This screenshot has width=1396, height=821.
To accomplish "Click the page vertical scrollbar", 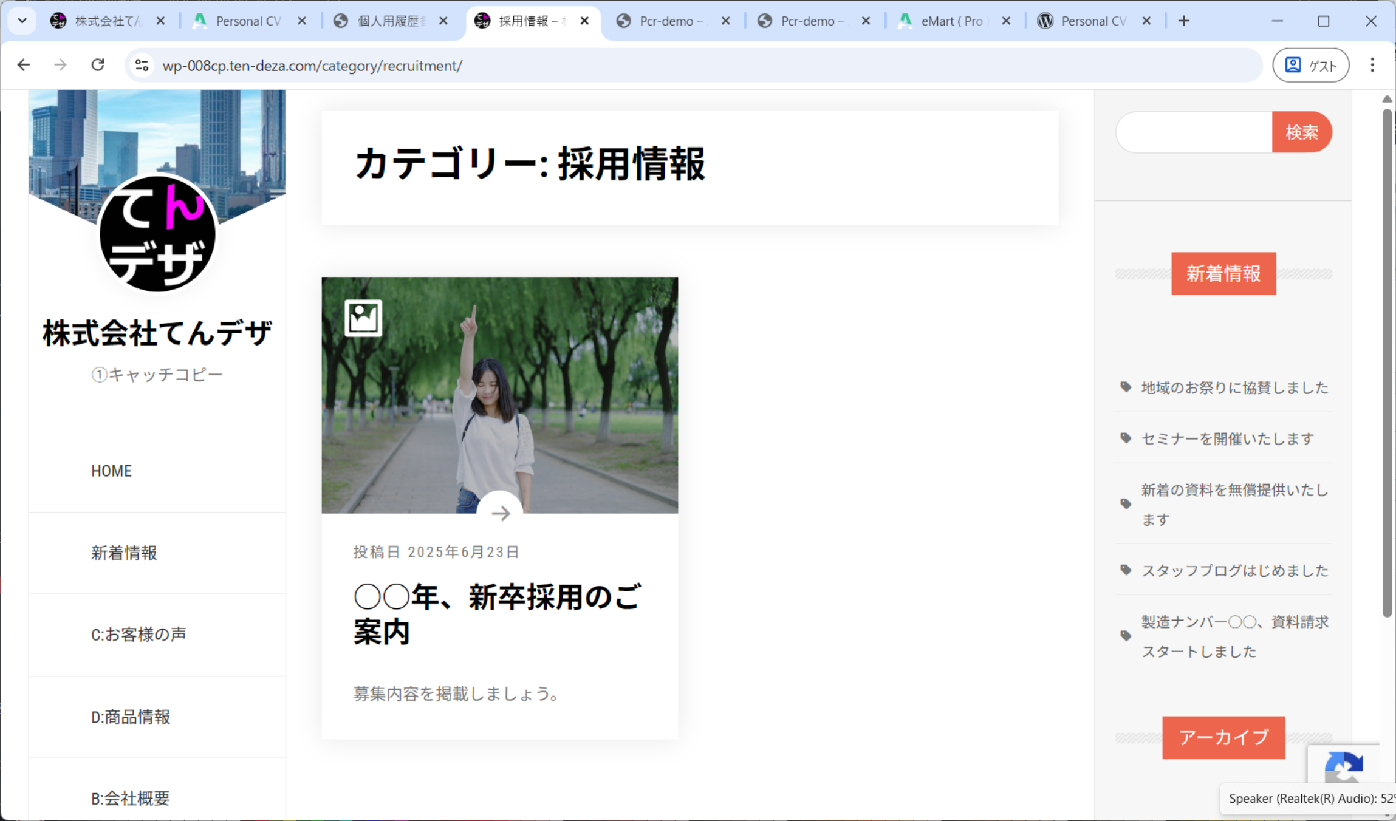I will [x=1386, y=364].
